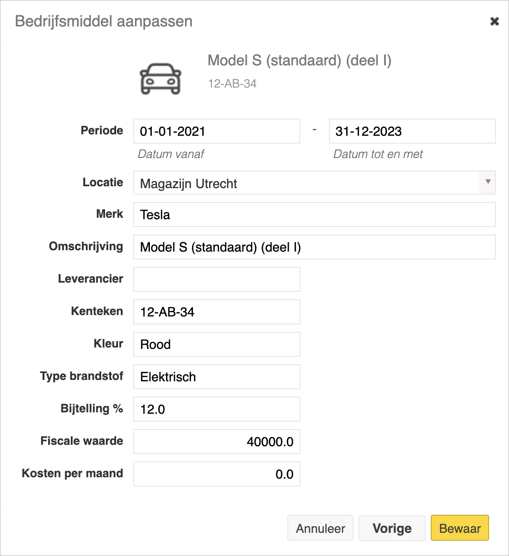Click the Merk label
The width and height of the screenshot is (509, 556).
coord(110,214)
